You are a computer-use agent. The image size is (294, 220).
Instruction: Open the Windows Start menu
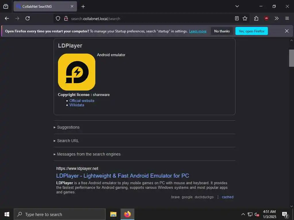(x=7, y=214)
